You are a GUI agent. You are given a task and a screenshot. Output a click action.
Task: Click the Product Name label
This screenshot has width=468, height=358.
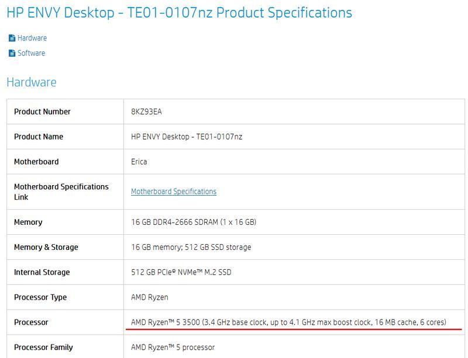point(39,137)
